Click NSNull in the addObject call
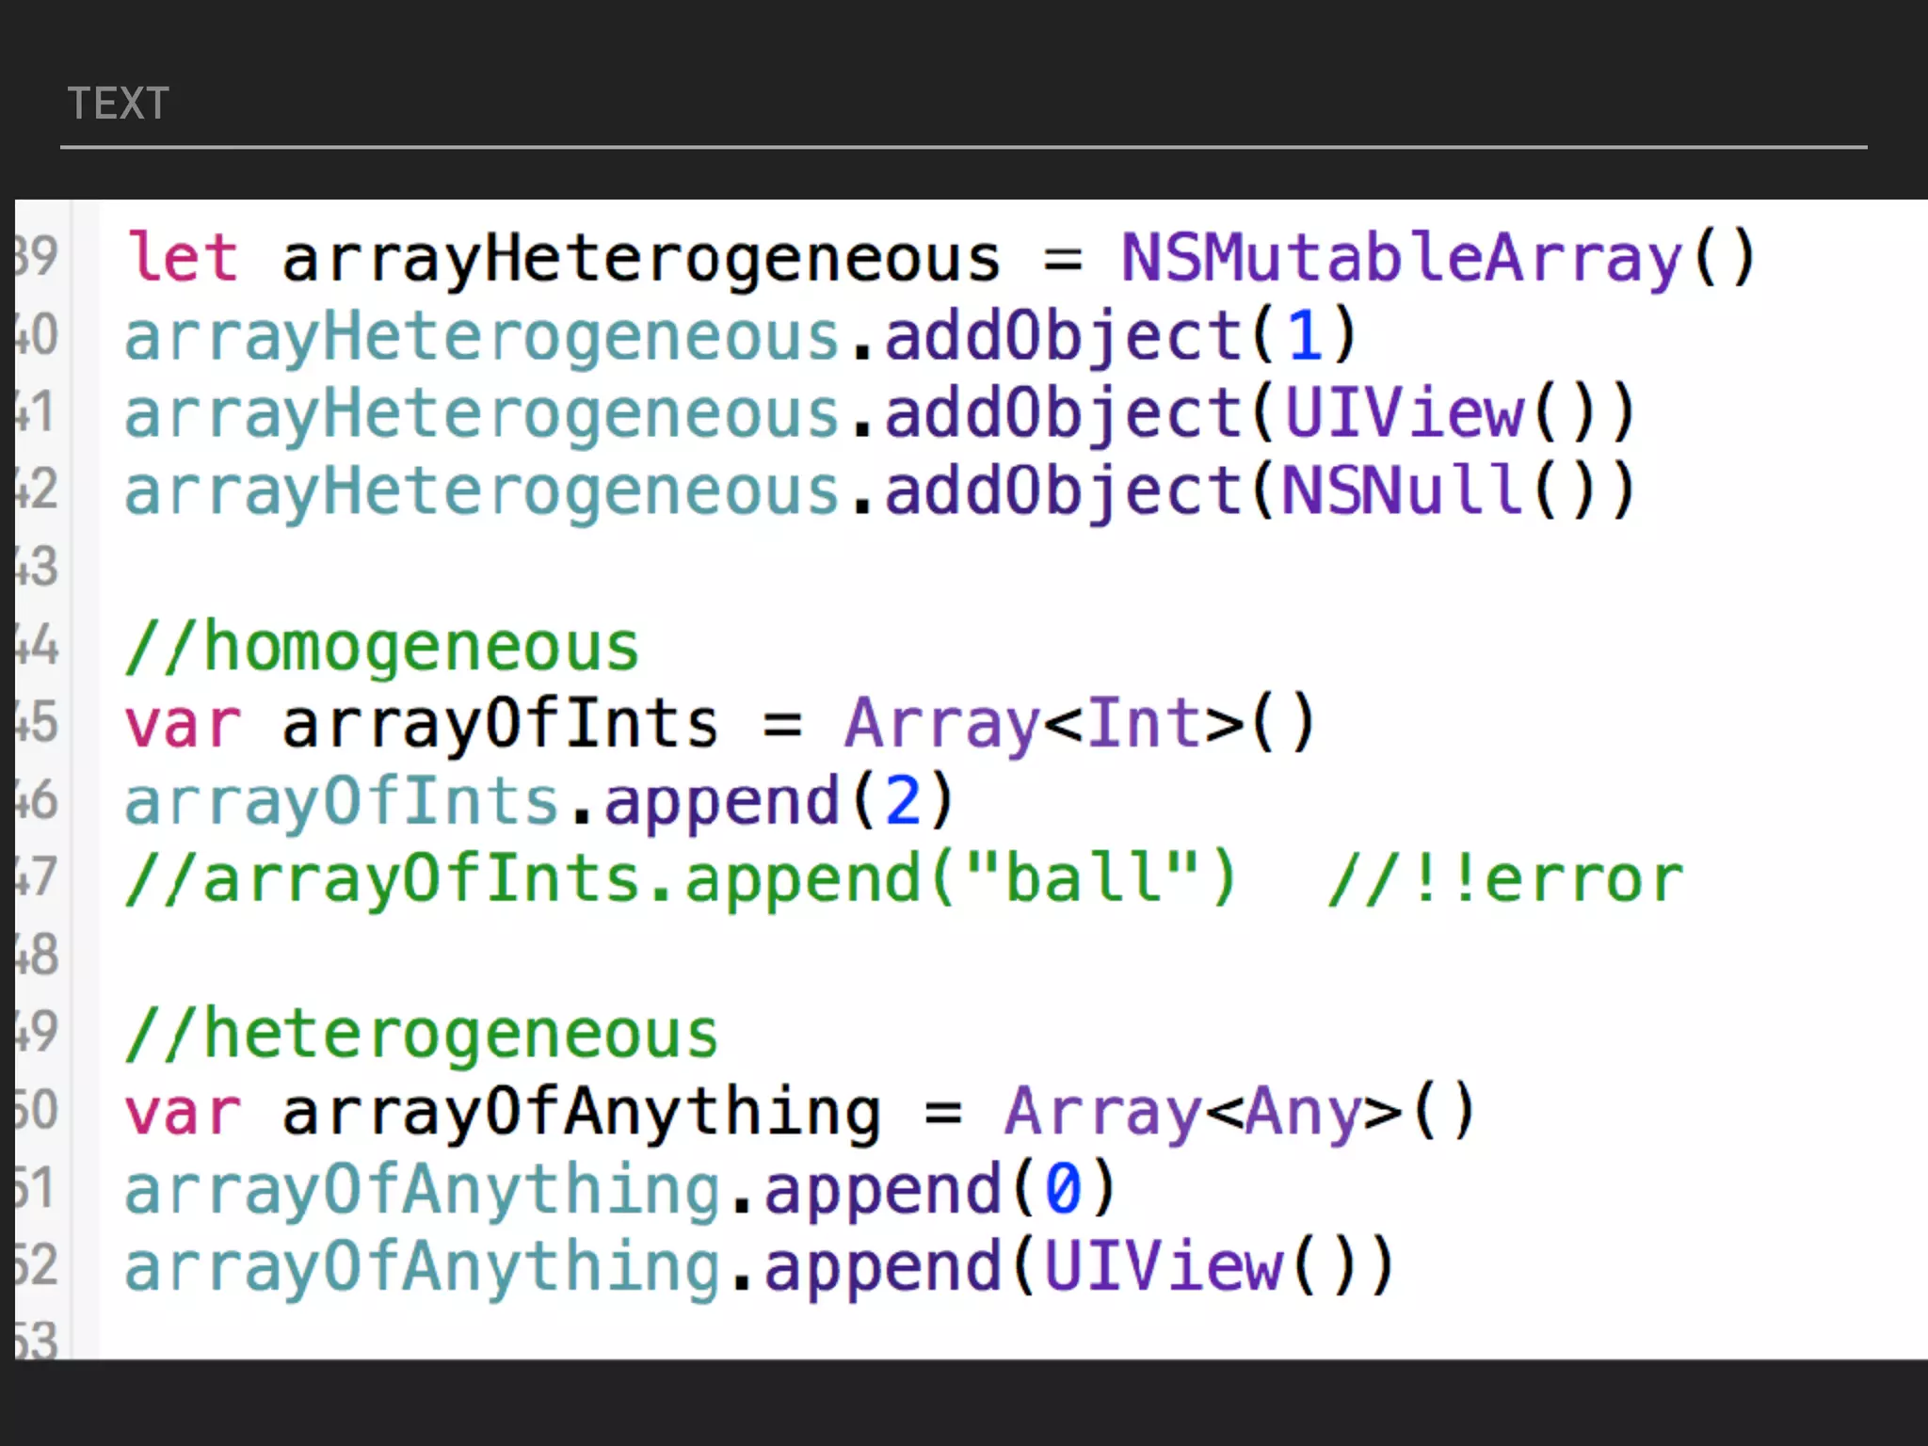1928x1446 pixels. point(1401,490)
